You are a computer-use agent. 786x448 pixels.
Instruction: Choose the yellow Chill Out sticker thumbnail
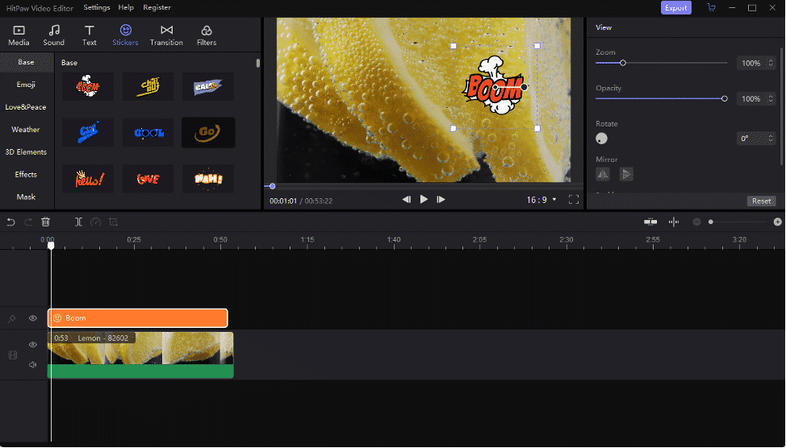[148, 86]
